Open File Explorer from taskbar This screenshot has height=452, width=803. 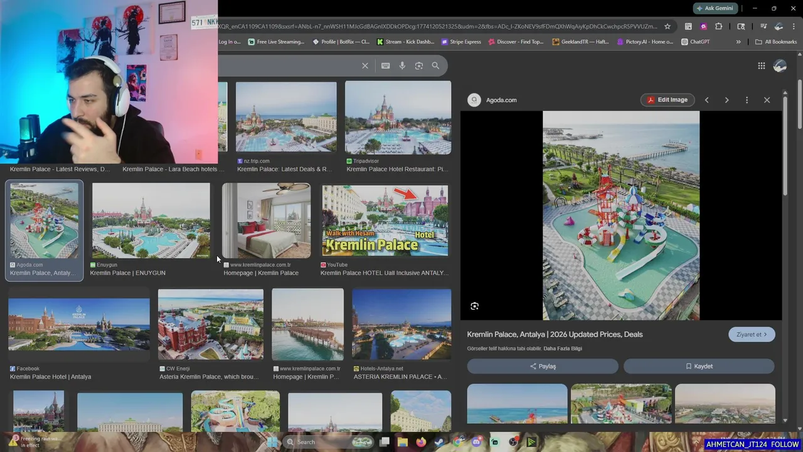coord(403,442)
